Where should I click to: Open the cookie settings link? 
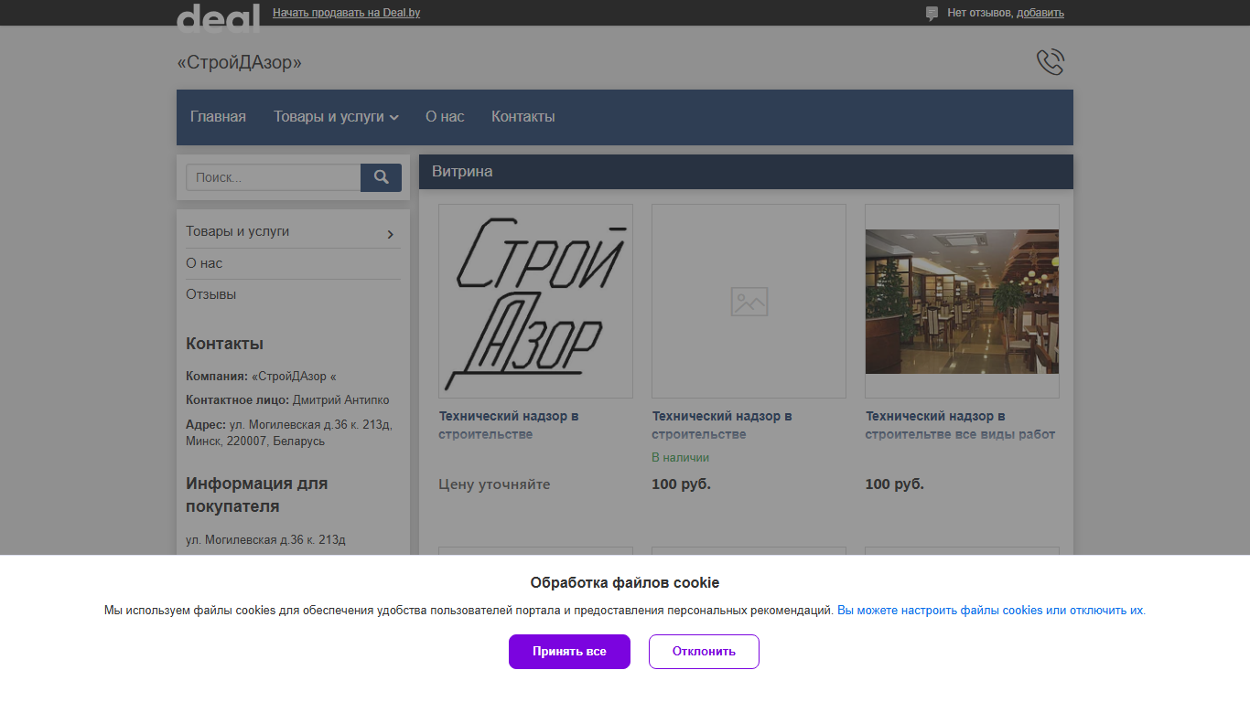[991, 611]
